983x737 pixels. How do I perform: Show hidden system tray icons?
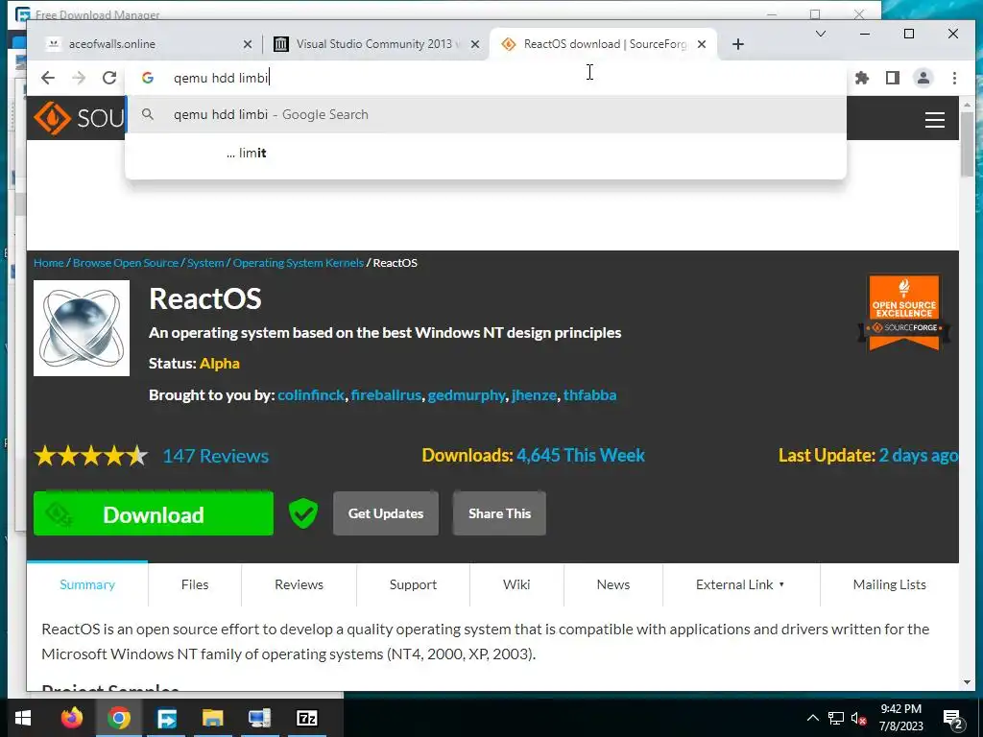pyautogui.click(x=812, y=718)
